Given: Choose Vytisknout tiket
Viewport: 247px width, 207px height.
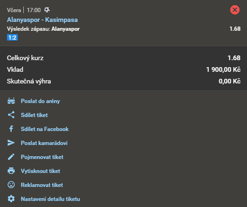Looking at the screenshot, I should 41,171.
